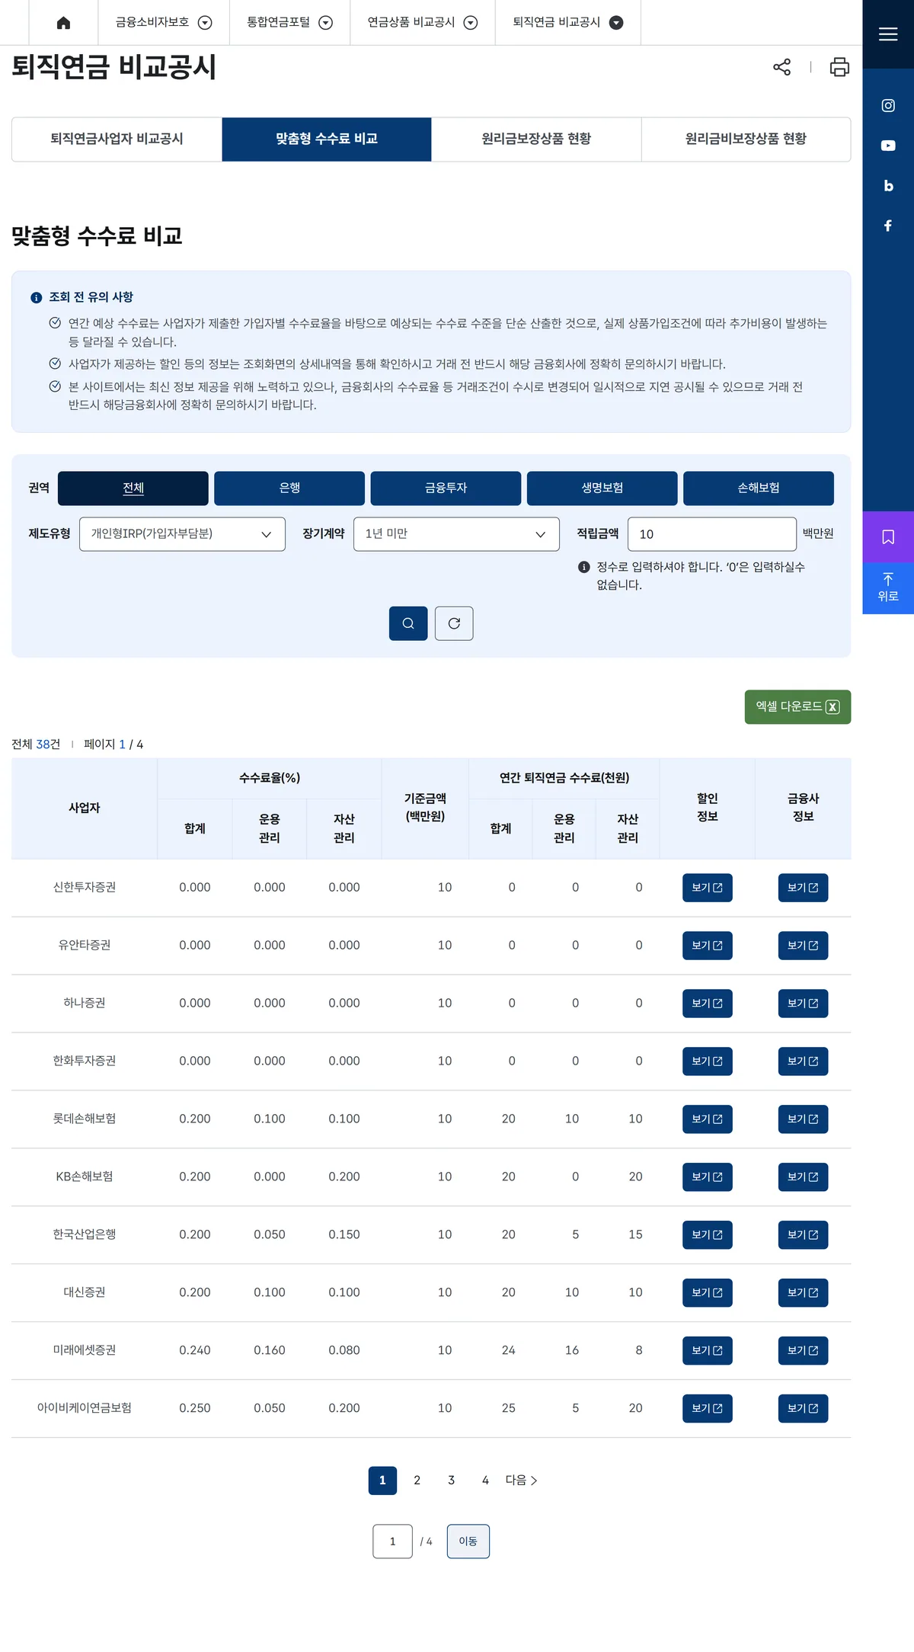Go to the home icon in top navigation
This screenshot has height=1652, width=914.
pyautogui.click(x=63, y=23)
